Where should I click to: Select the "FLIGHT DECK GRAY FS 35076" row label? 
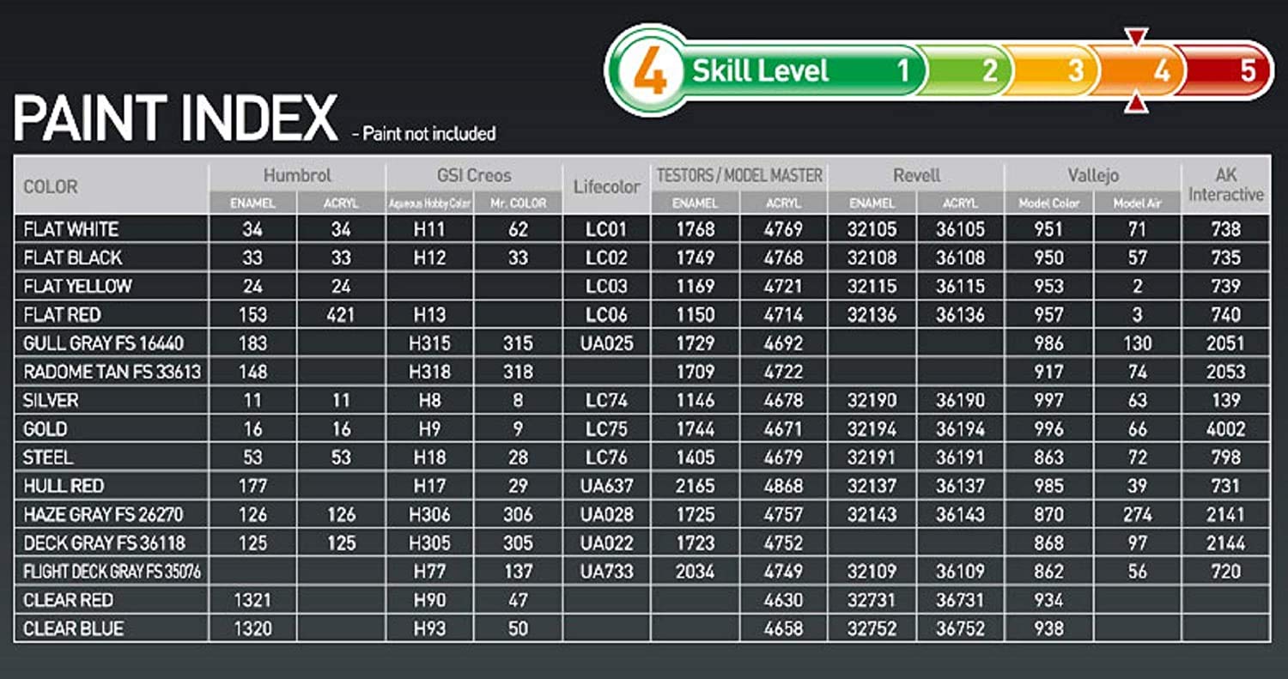112,571
